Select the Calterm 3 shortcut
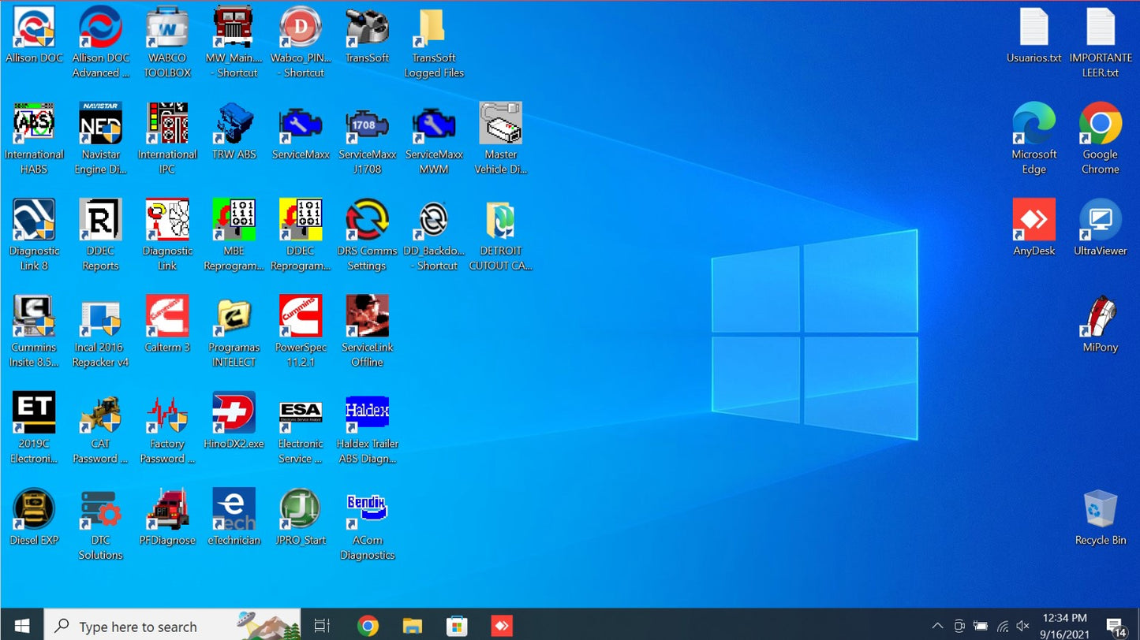The width and height of the screenshot is (1140, 640). 167,317
